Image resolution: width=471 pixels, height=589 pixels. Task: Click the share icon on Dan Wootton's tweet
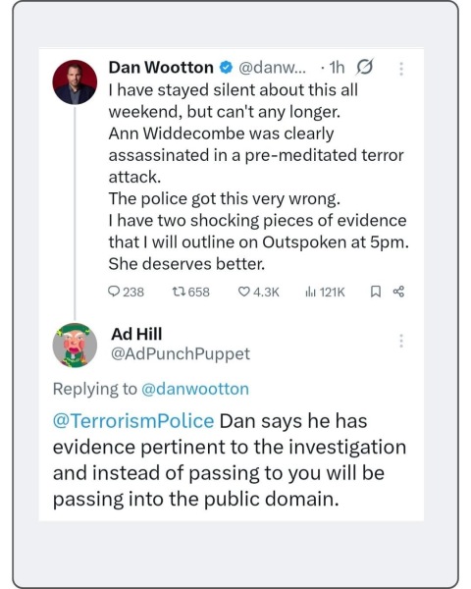[398, 292]
